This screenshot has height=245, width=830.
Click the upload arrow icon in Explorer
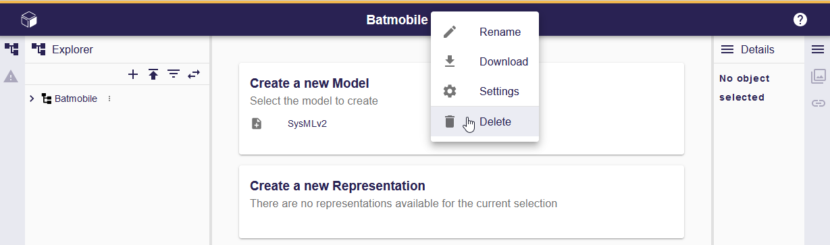pyautogui.click(x=153, y=74)
